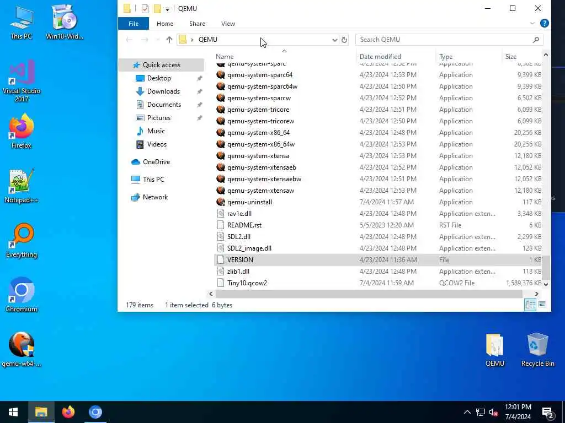This screenshot has height=423, width=565.
Task: Refresh the QEMU folder
Action: coord(344,40)
